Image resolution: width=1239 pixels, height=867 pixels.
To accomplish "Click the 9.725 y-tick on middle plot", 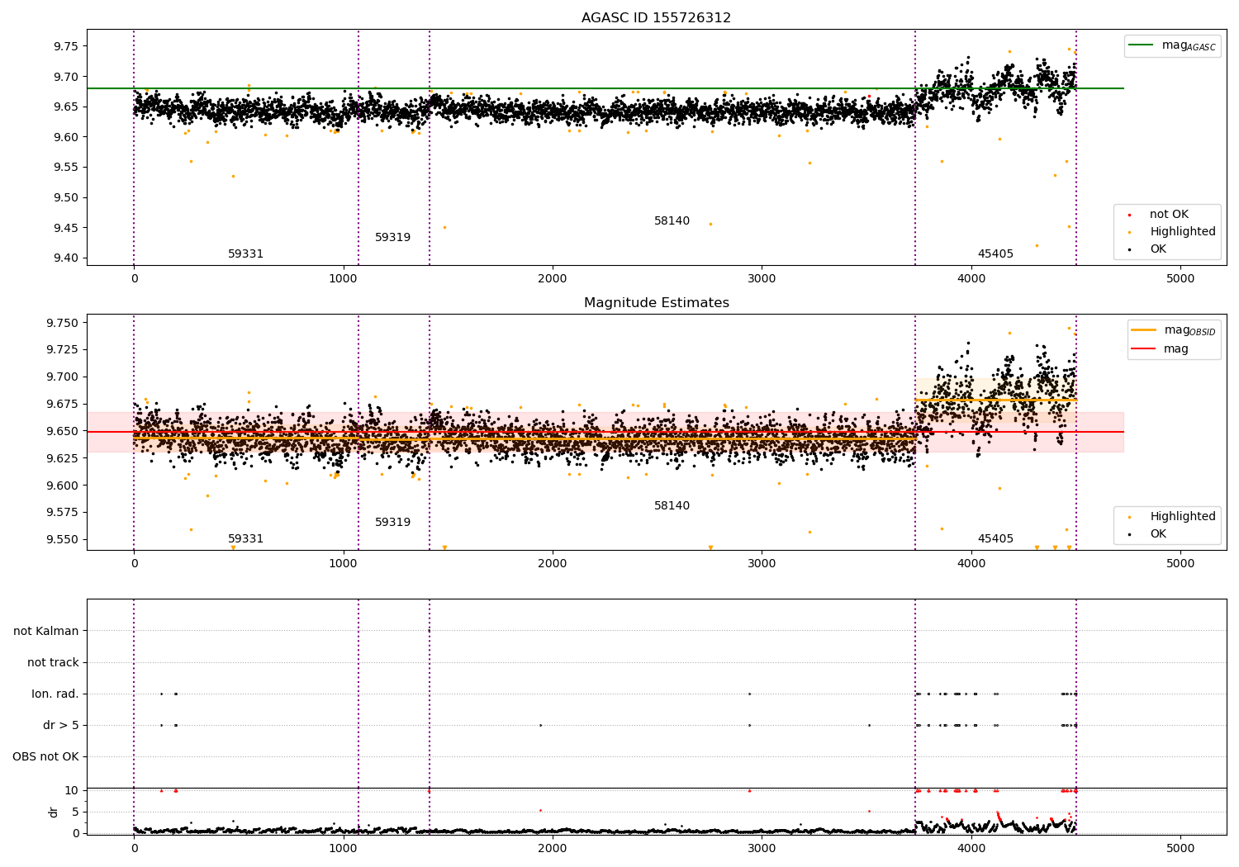I will point(61,350).
